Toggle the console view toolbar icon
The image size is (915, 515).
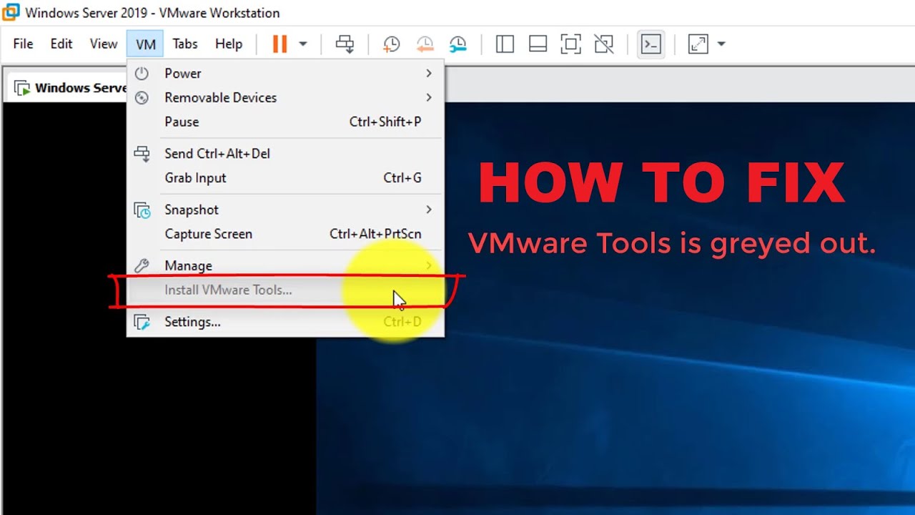point(651,44)
